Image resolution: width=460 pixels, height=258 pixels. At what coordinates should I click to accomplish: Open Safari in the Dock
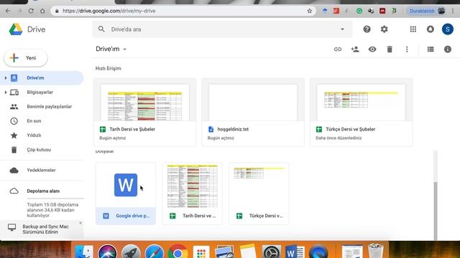pyautogui.click(x=155, y=252)
